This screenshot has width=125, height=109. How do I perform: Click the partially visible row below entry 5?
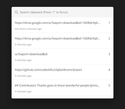click(x=62, y=97)
